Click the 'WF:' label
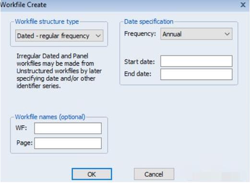 pyautogui.click(x=21, y=128)
